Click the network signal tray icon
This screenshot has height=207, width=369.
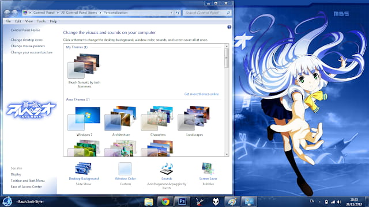333,202
